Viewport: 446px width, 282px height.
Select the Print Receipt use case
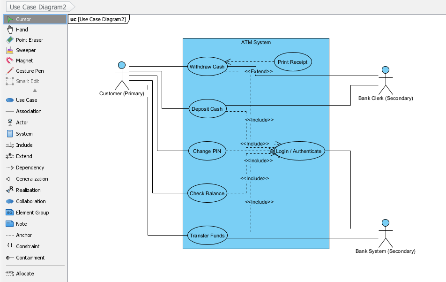pos(293,62)
